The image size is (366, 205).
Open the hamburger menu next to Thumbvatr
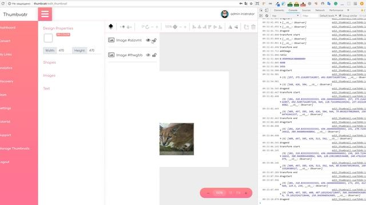click(45, 14)
